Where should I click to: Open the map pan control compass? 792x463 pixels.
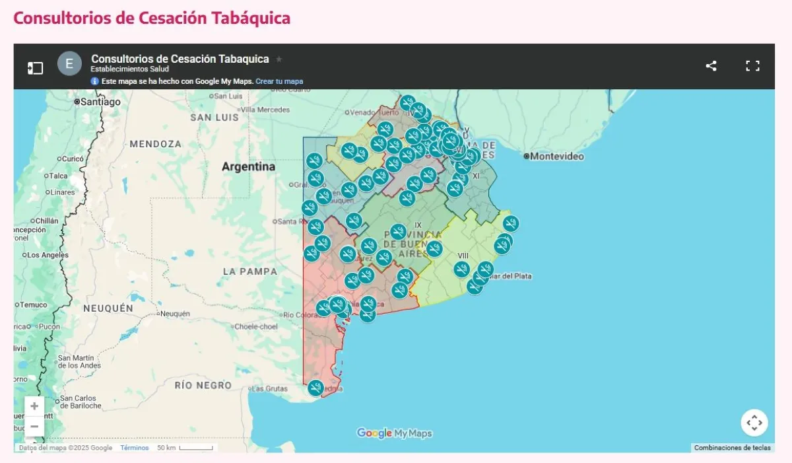point(754,423)
